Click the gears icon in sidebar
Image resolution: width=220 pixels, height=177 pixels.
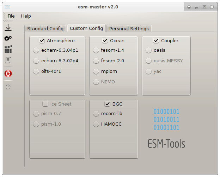point(8,38)
